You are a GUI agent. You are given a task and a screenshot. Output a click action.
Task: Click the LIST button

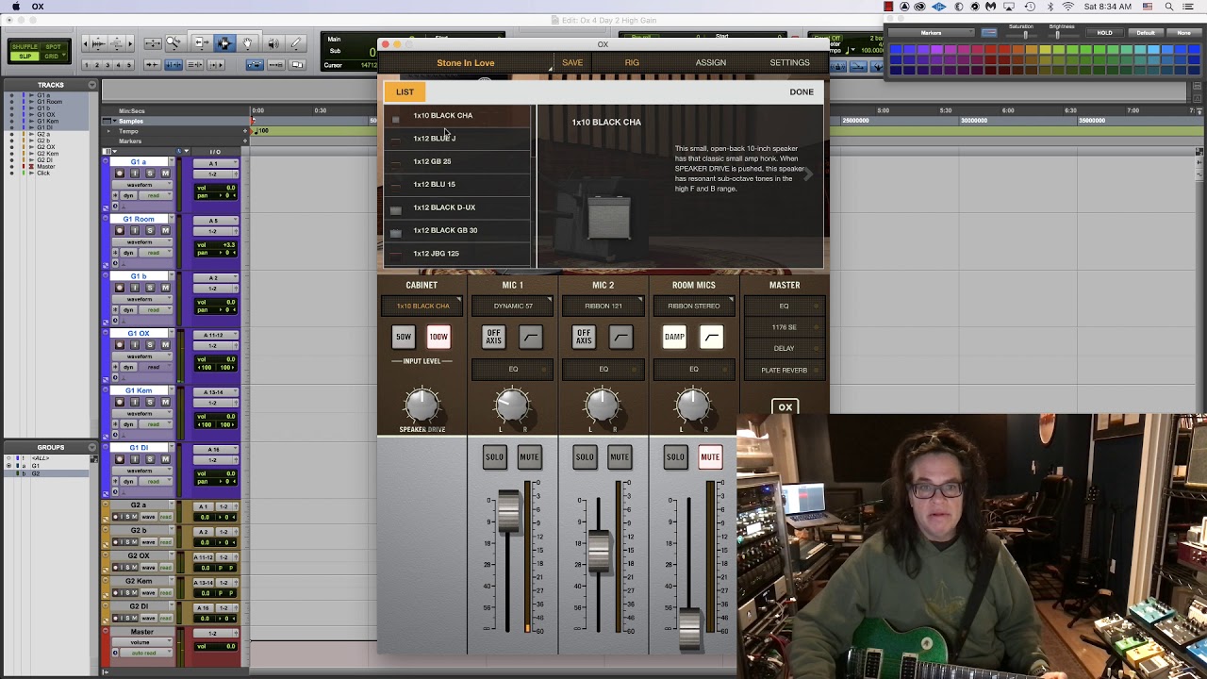pyautogui.click(x=405, y=91)
